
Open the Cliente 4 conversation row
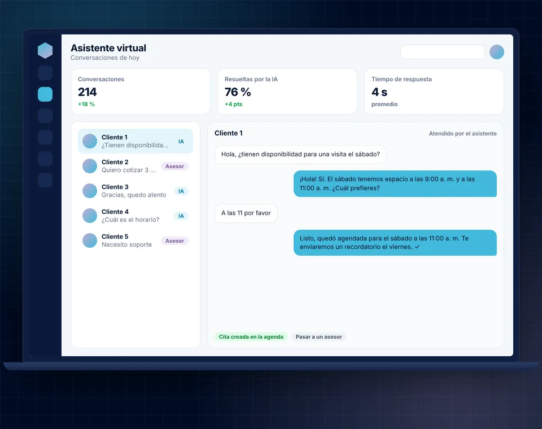pyautogui.click(x=135, y=216)
